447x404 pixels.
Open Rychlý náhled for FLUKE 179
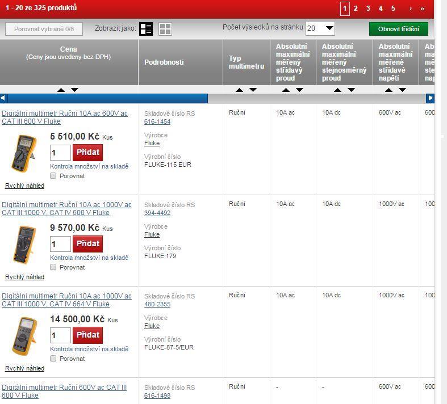(x=25, y=277)
